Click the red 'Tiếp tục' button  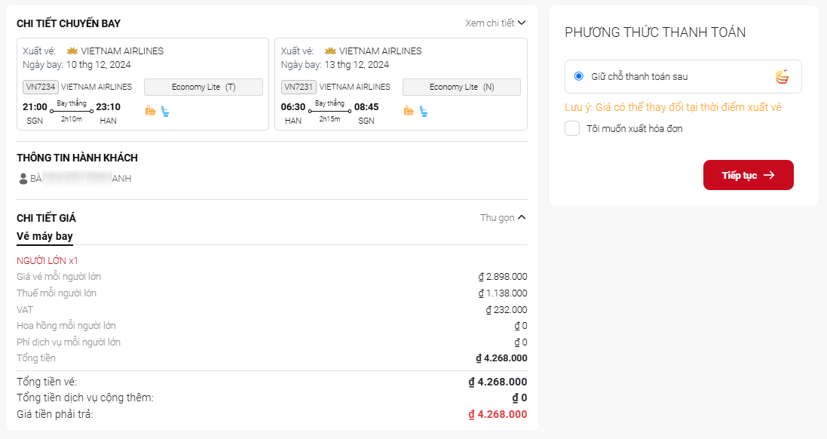(749, 175)
